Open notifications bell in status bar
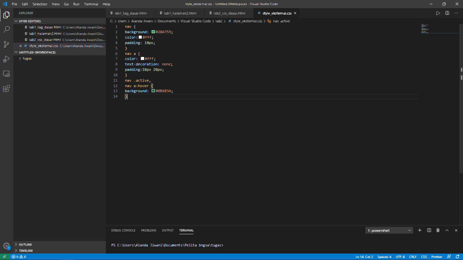 point(457,257)
